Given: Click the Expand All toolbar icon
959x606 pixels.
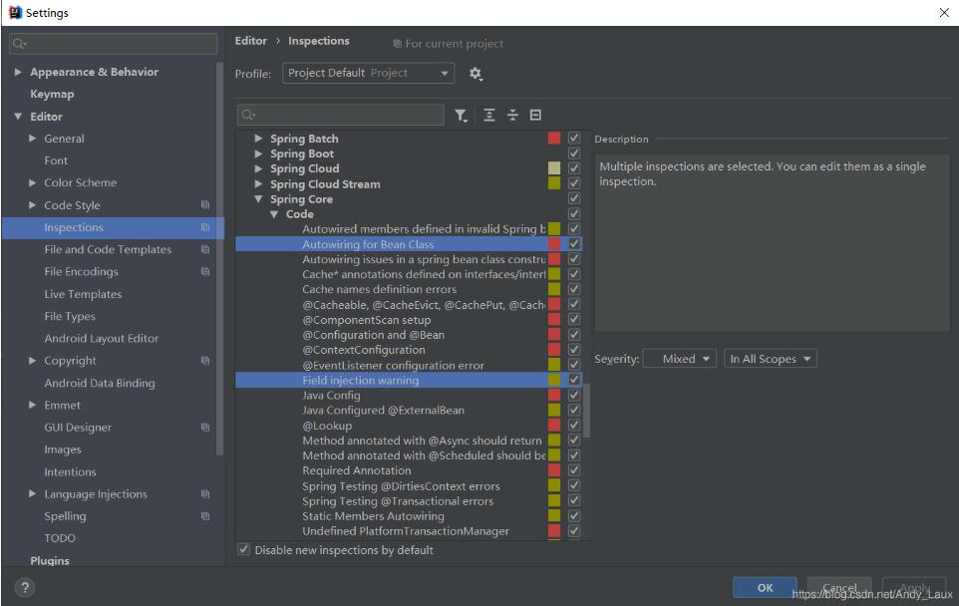Looking at the screenshot, I should 488,116.
